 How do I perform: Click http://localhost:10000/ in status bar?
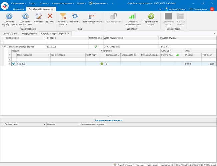pyautogui.click(x=187, y=165)
